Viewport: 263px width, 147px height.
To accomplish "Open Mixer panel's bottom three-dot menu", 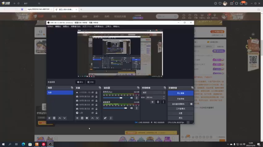I will click(x=111, y=118).
